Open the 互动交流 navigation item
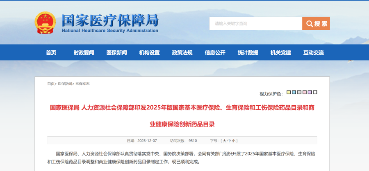The height and width of the screenshot is (171, 369). pyautogui.click(x=313, y=53)
